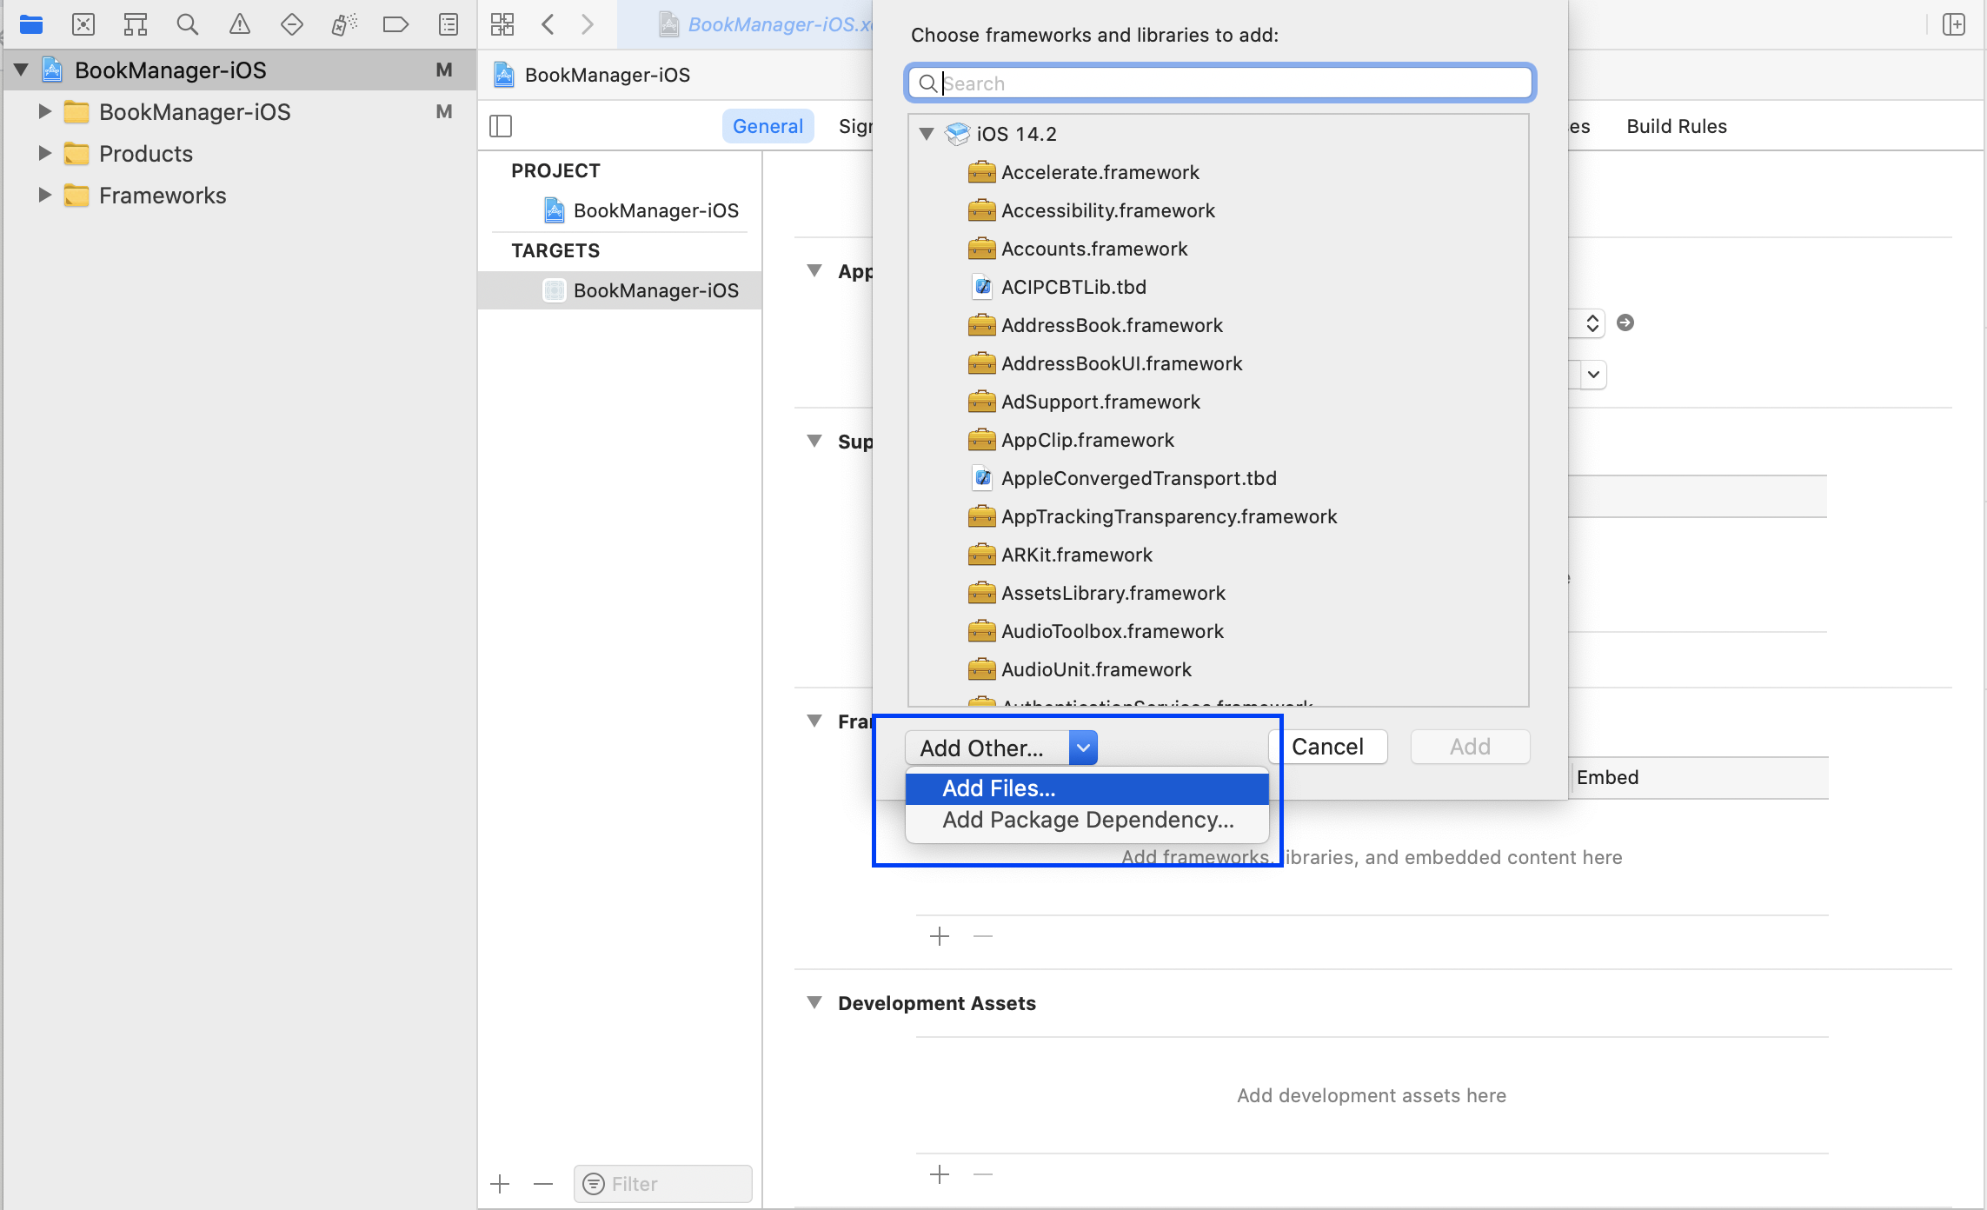Image resolution: width=1987 pixels, height=1210 pixels.
Task: Collapse the iOS 14.2 frameworks group
Action: pyautogui.click(x=927, y=134)
